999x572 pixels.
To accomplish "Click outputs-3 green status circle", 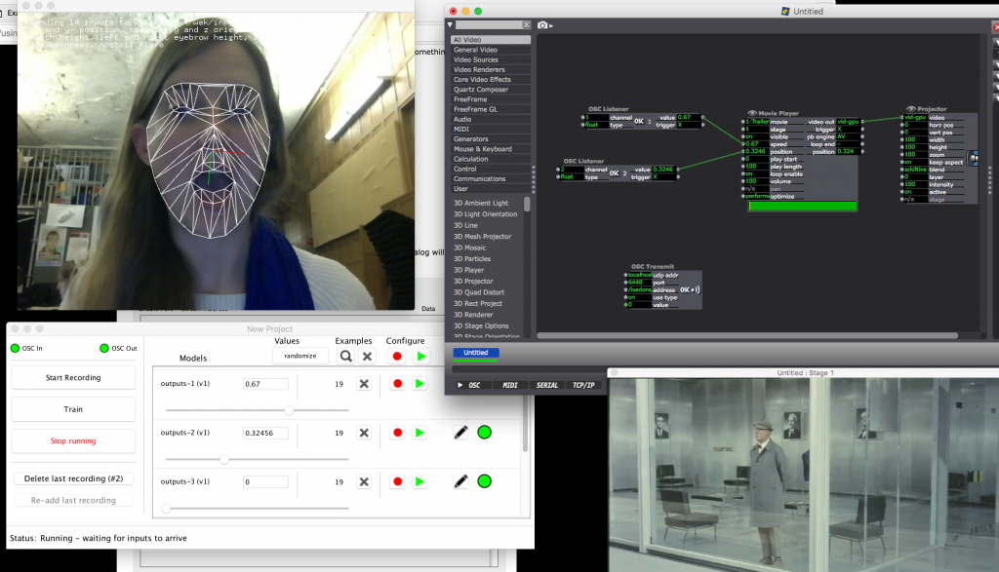I will (x=484, y=481).
